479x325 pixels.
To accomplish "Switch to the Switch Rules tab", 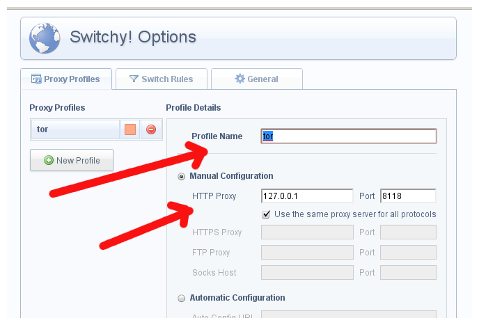I will 162,79.
